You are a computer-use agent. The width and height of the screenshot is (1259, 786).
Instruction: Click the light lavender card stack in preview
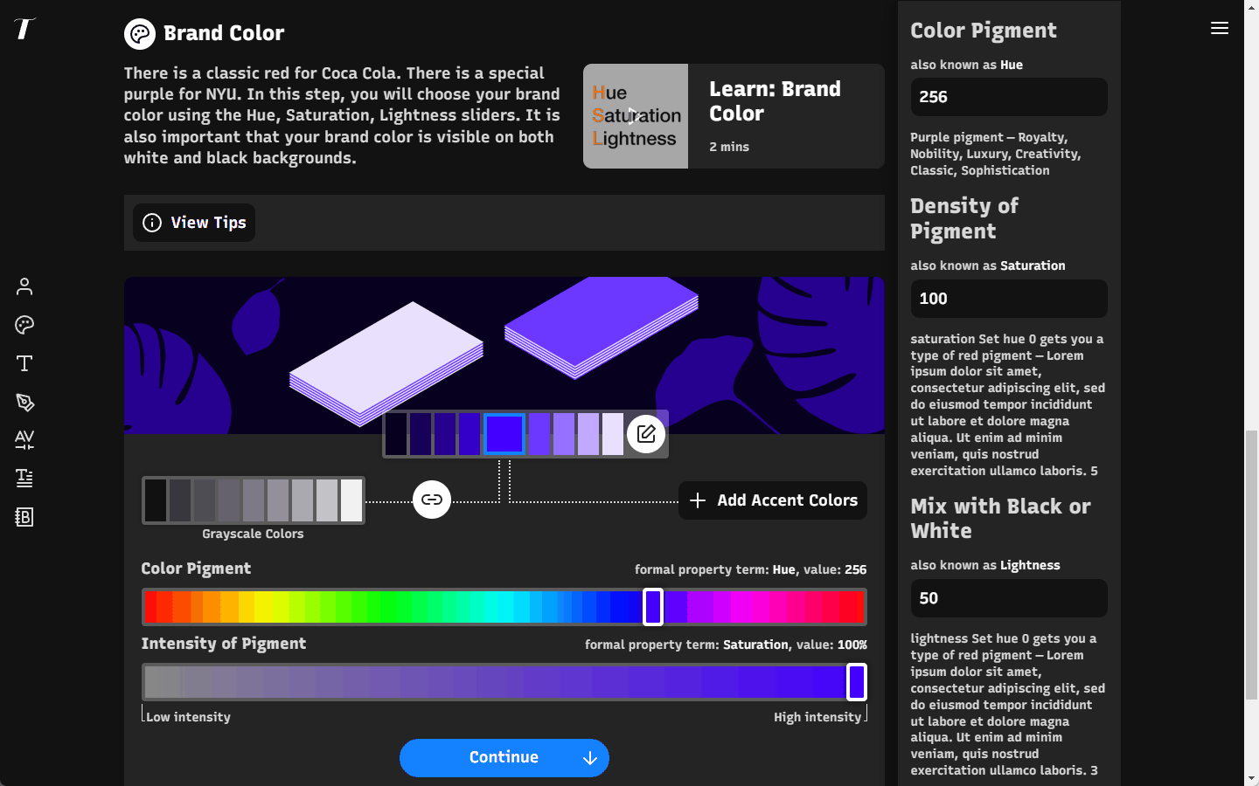pos(386,362)
